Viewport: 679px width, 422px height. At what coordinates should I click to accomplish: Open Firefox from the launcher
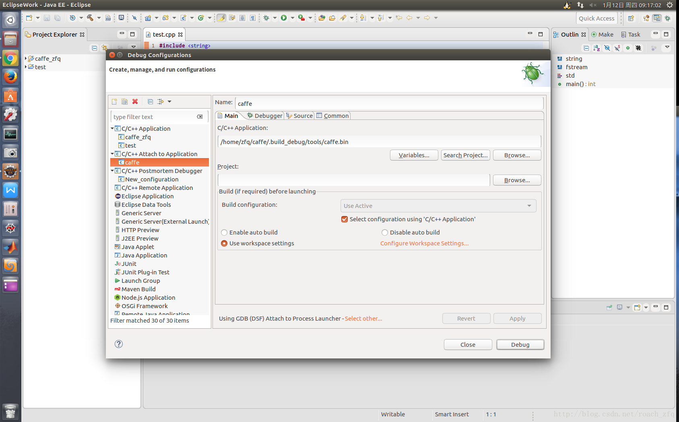click(x=10, y=77)
